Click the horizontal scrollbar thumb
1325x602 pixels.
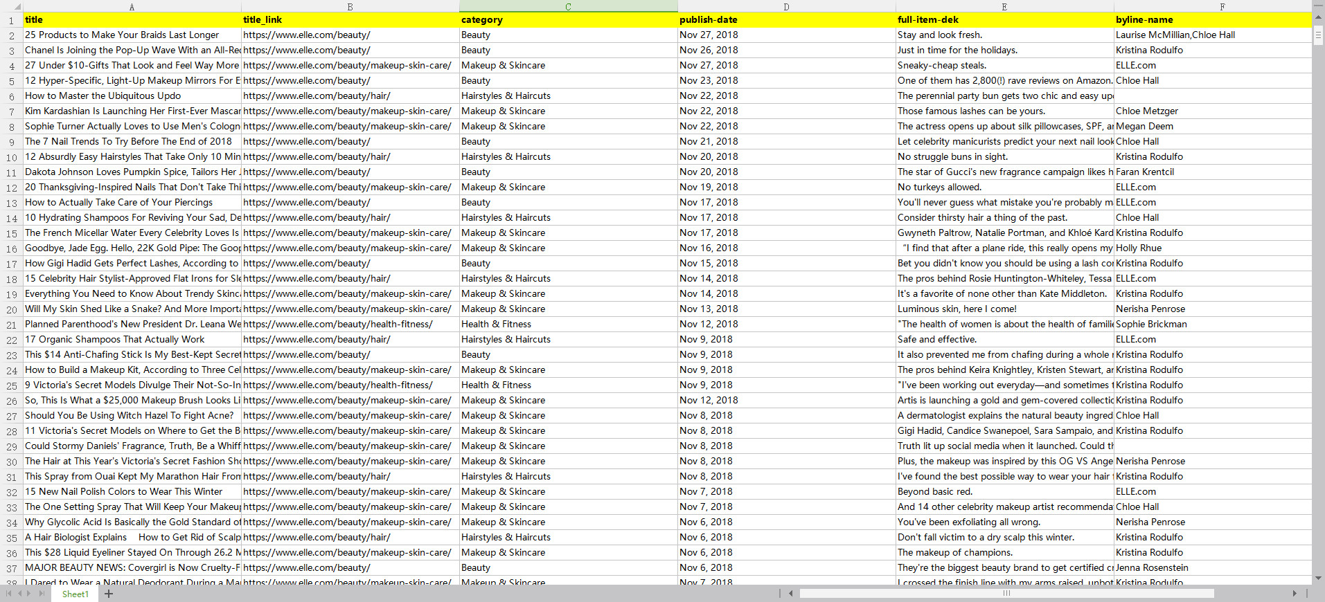[x=1006, y=593]
